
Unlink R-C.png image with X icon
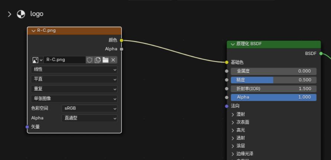(113, 60)
